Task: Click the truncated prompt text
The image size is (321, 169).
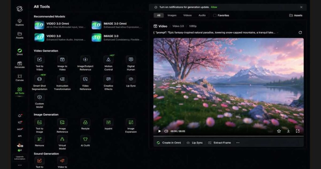Action: coord(214,33)
